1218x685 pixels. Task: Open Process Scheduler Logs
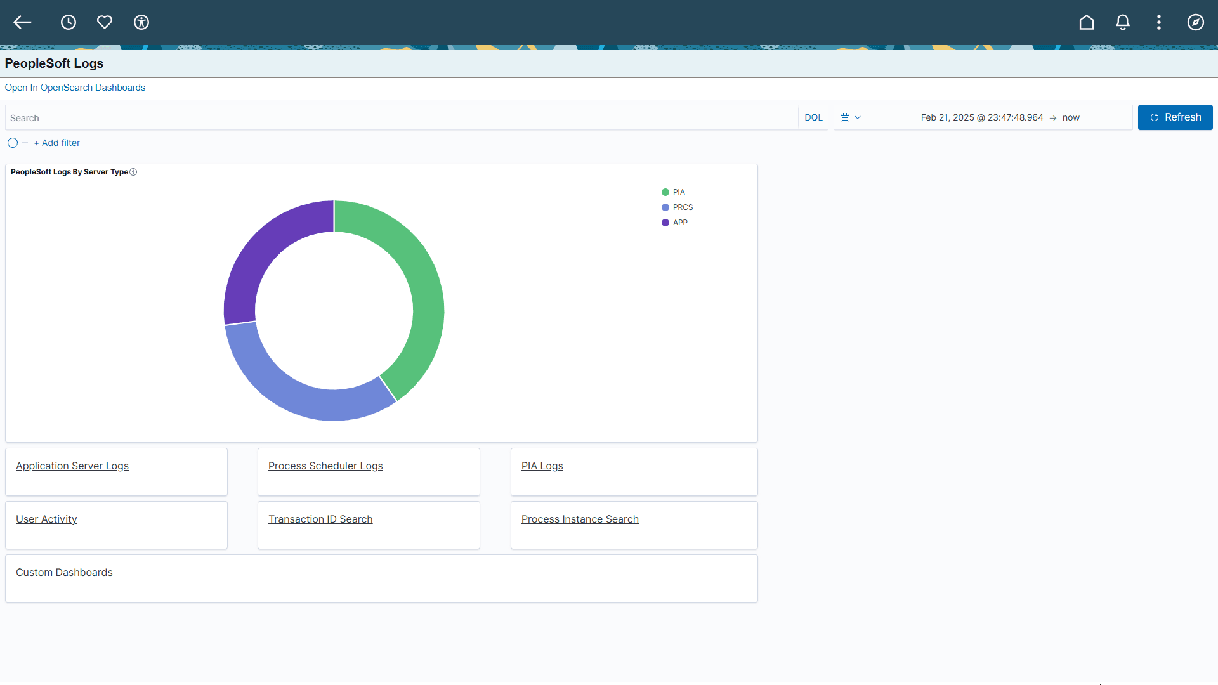tap(325, 466)
